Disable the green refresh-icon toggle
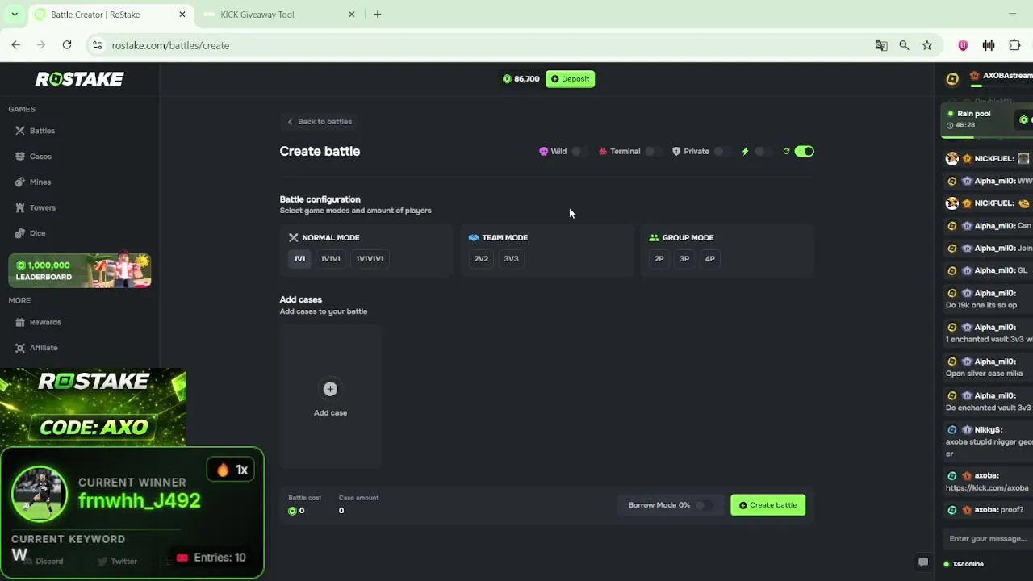 804,152
